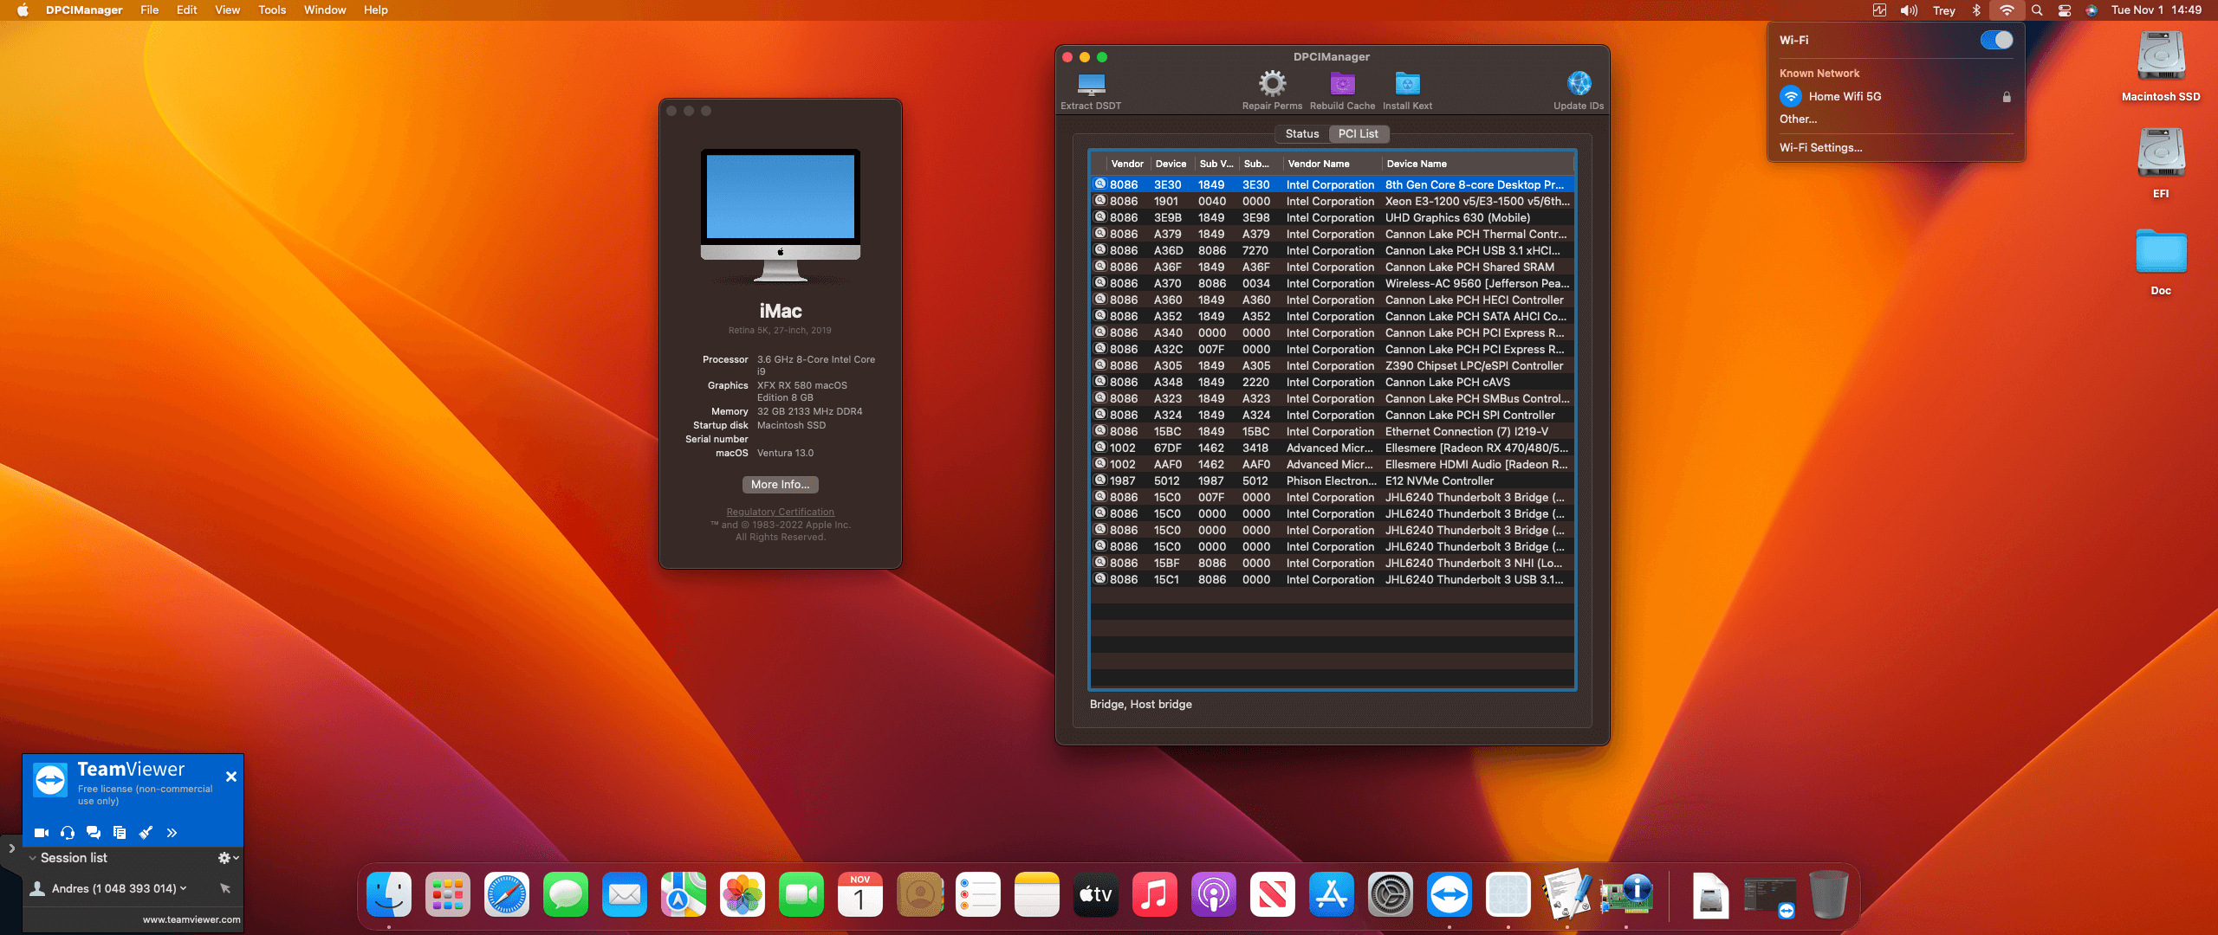Expand the TeamViewer more-options double chevron
2218x935 pixels.
tap(172, 833)
